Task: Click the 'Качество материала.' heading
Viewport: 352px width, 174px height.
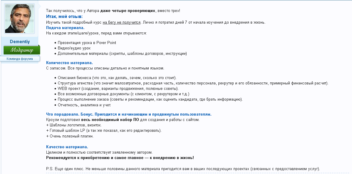Action: click(x=67, y=147)
